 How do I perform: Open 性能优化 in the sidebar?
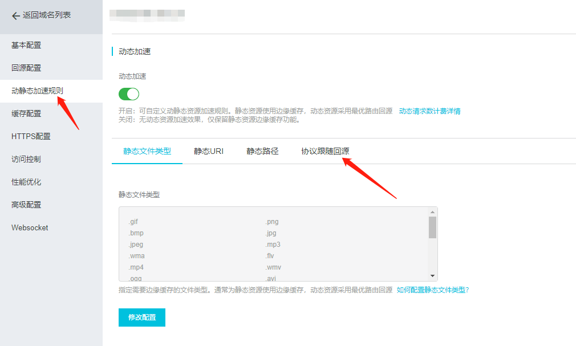(x=51, y=182)
